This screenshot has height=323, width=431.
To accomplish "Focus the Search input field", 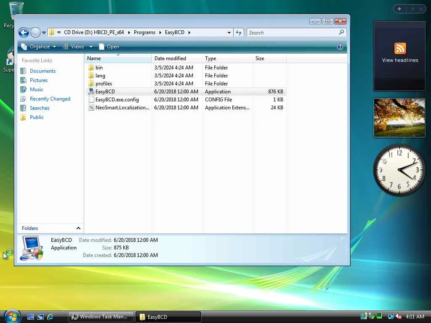I will pos(293,33).
